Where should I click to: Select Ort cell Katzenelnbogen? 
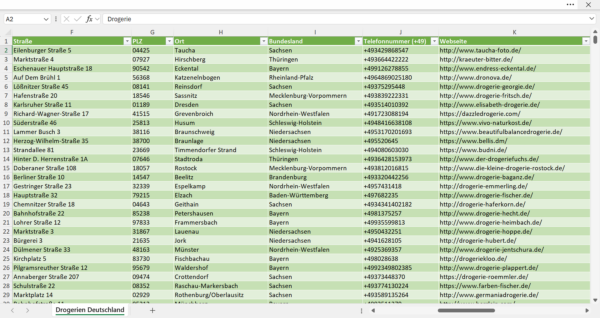click(221, 77)
